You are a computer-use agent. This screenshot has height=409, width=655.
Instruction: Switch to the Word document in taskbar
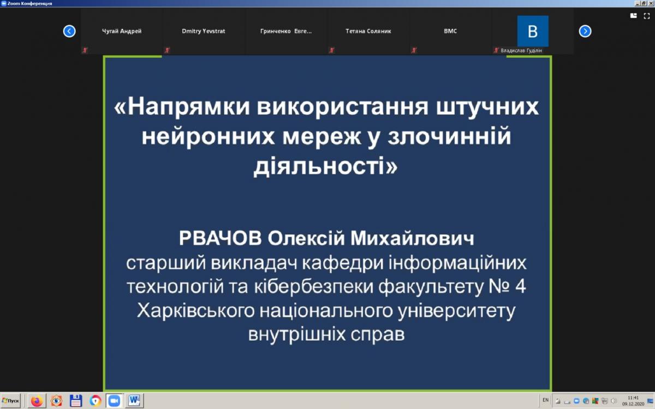click(x=134, y=401)
